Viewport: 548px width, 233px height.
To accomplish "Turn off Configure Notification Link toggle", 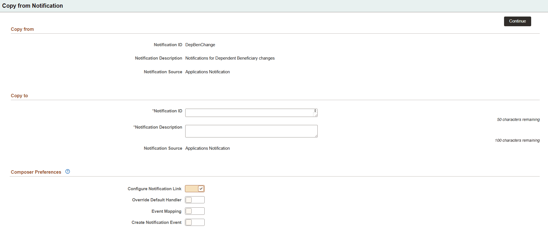I will click(x=195, y=189).
